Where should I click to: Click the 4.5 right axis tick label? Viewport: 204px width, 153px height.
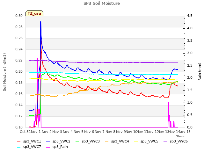click(190, 16)
